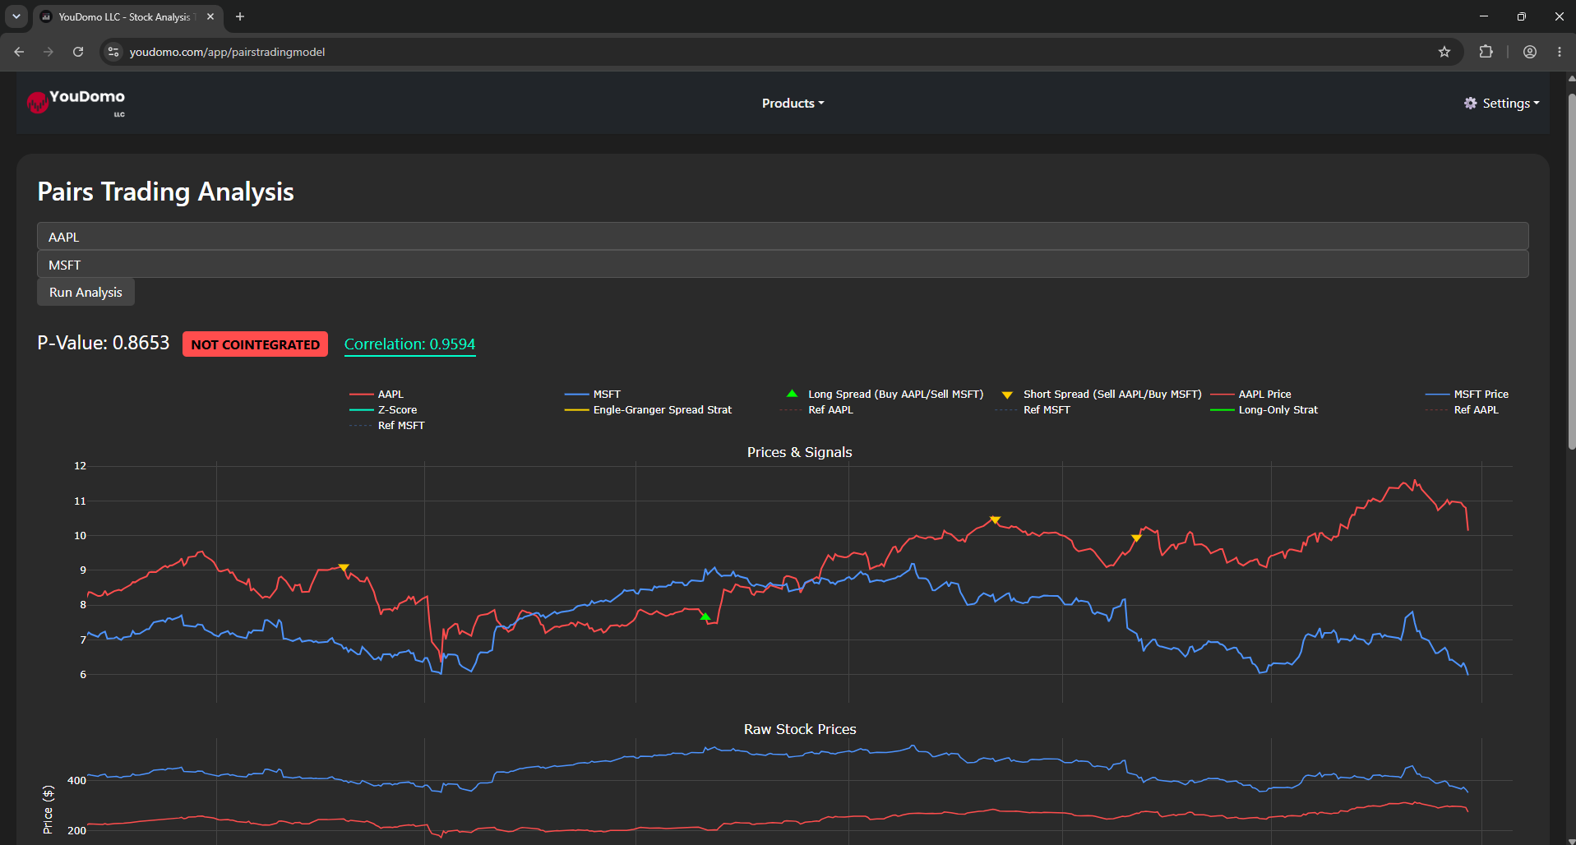The image size is (1576, 845).
Task: Toggle the AAPL Price legend series
Action: [1250, 395]
